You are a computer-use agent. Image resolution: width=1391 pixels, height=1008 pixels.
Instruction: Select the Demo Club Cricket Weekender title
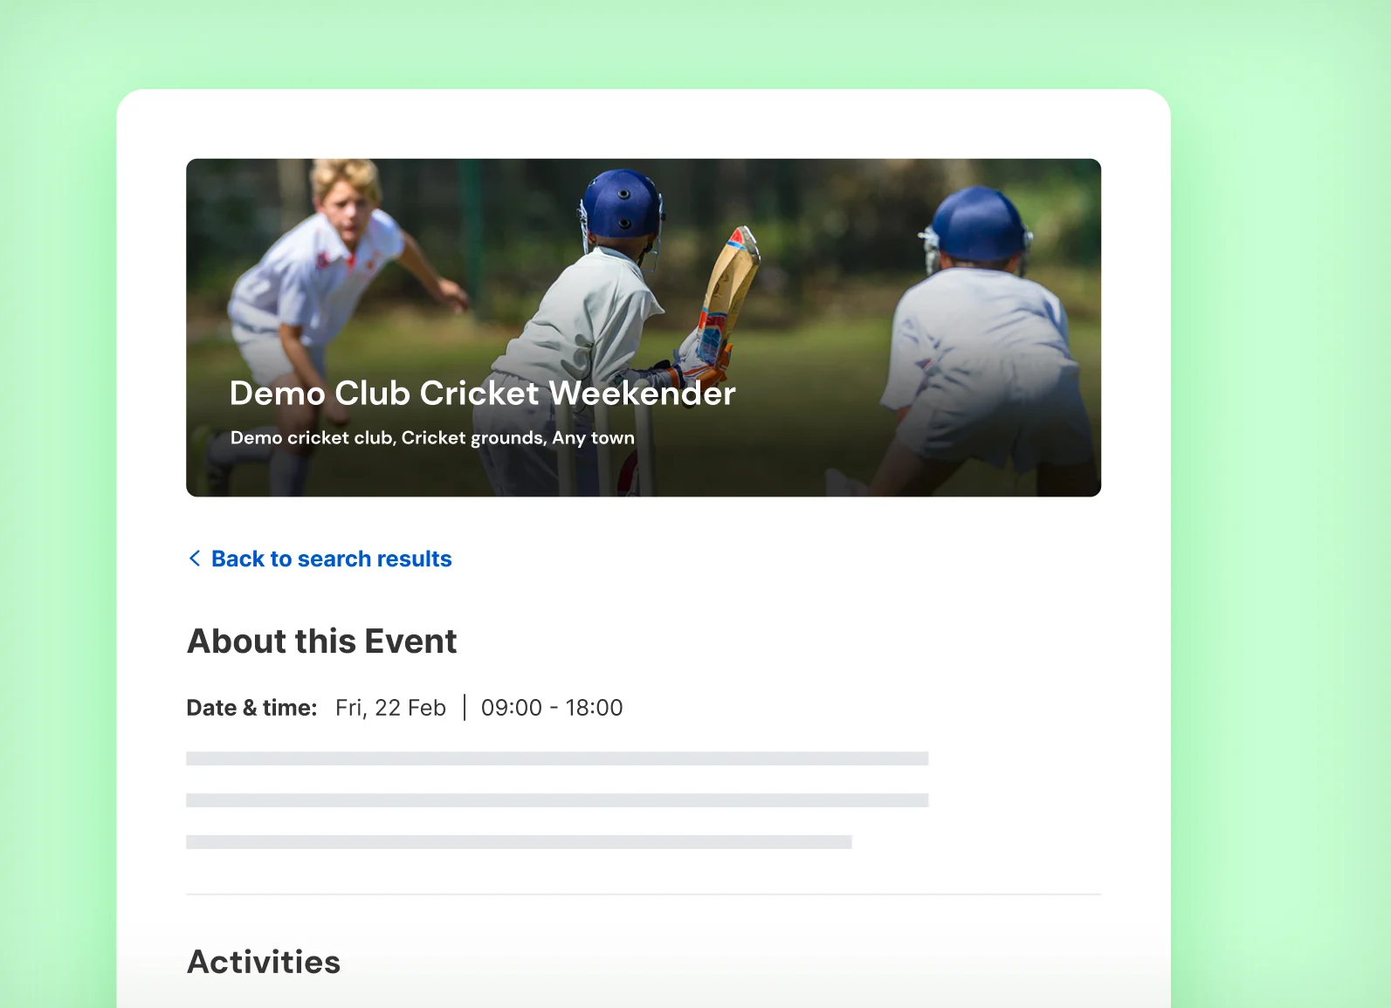click(482, 394)
